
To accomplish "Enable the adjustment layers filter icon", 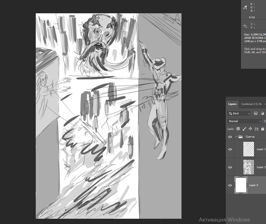I will tap(262, 114).
